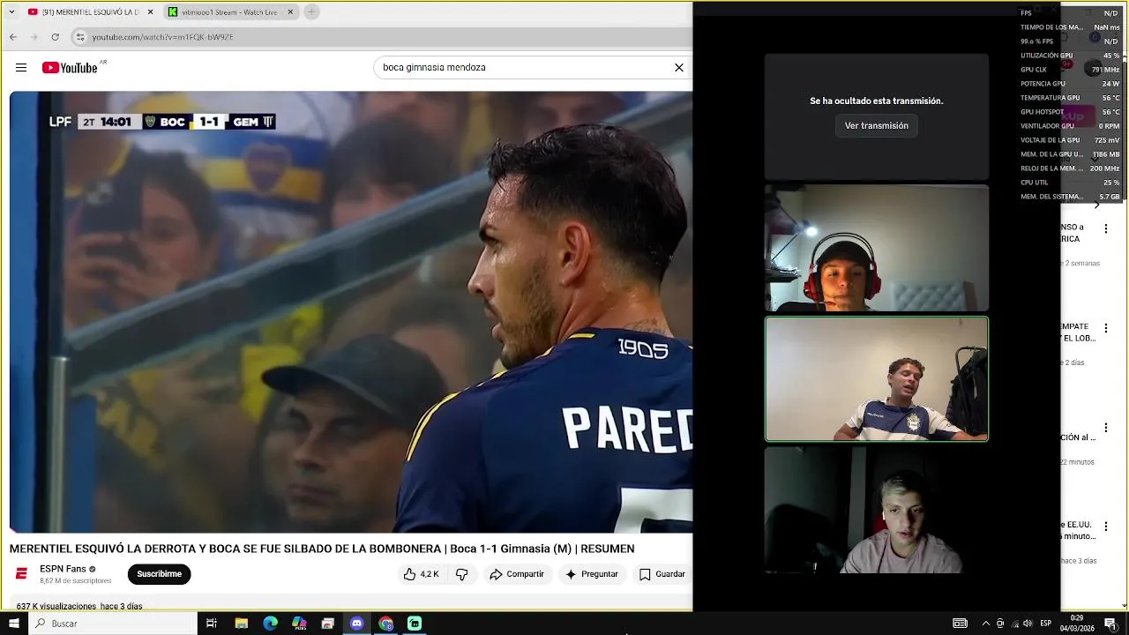
Task: Share the video via Compartir
Action: tap(517, 574)
